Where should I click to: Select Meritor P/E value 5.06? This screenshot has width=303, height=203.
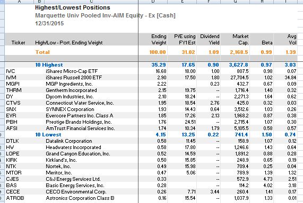[191, 173]
